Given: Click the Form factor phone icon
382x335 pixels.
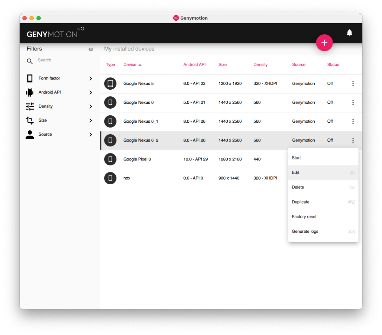Looking at the screenshot, I should (x=30, y=78).
